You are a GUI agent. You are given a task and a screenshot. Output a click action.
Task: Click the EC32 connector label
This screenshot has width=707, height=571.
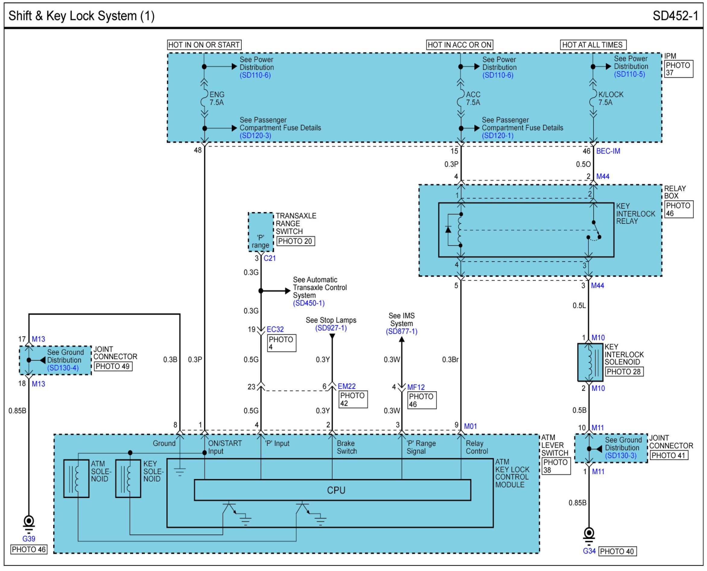point(275,329)
